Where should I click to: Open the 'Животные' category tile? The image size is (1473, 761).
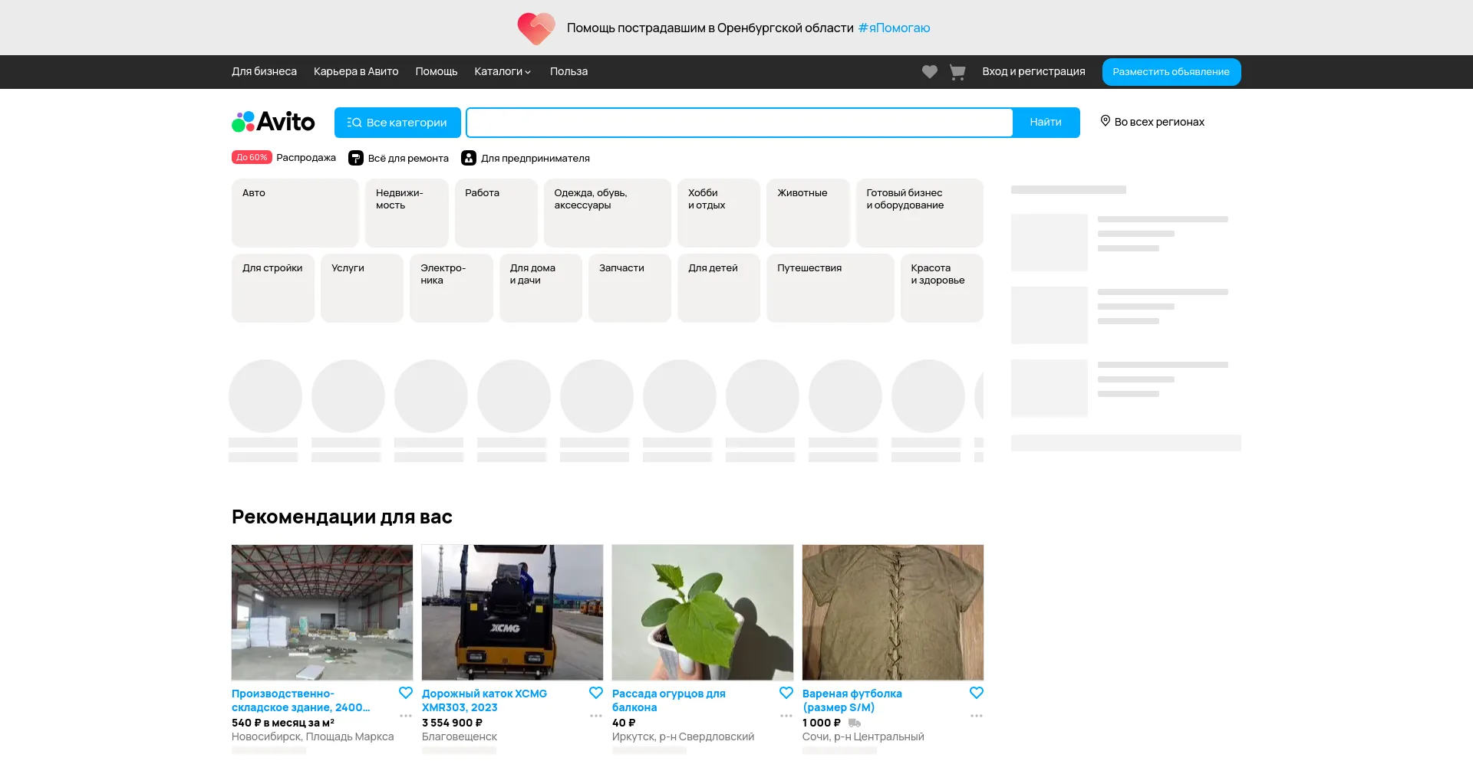pyautogui.click(x=808, y=213)
